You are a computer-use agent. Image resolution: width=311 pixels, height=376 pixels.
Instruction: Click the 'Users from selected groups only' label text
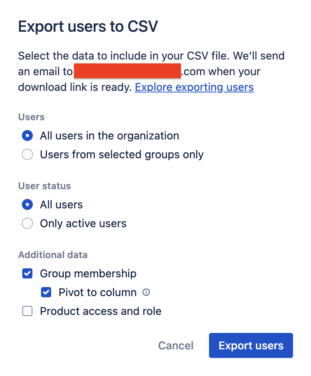(x=122, y=155)
